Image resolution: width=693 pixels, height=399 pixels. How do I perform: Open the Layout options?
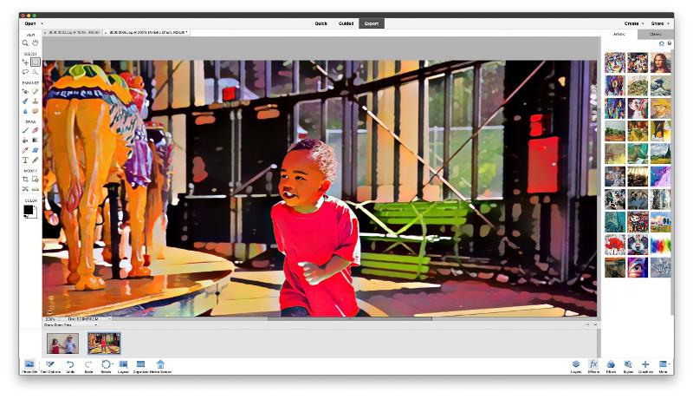123,366
